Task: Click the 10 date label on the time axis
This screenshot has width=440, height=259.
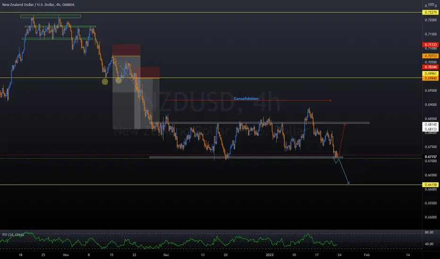Action: click(x=294, y=255)
